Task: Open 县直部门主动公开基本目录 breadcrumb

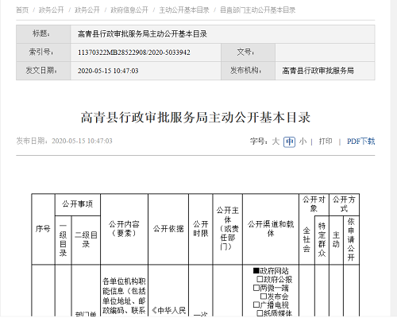Action: 257,10
